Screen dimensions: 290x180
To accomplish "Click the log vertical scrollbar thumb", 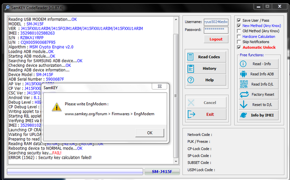I will pyautogui.click(x=176, y=95).
